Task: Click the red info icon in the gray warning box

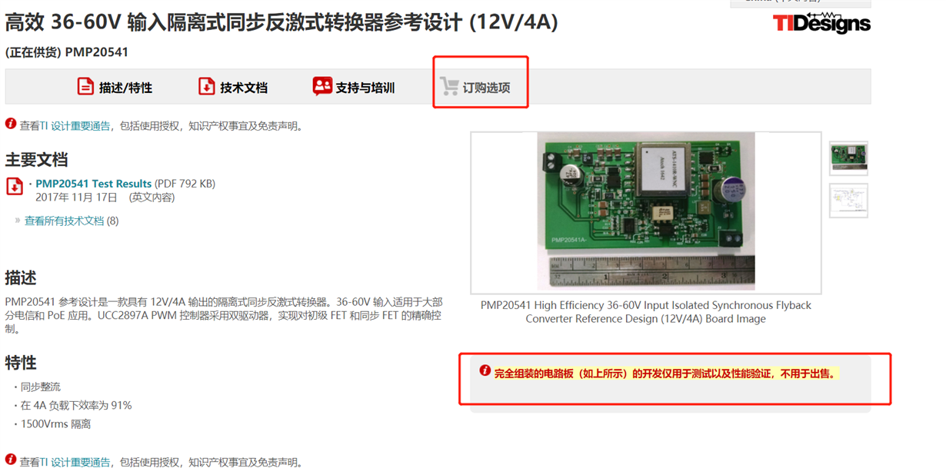Action: (x=485, y=370)
